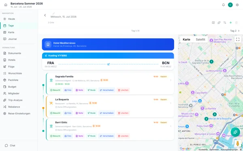The height and width of the screenshot is (151, 243).
Task: Open Route for Sagrada Familia
Action: (x=92, y=90)
